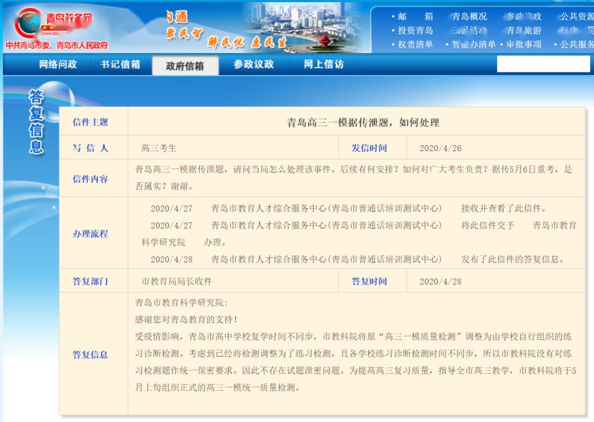Open the 公共服务 header link
This screenshot has height=422, width=594.
tap(577, 45)
